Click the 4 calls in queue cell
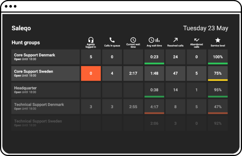 [x=112, y=73]
